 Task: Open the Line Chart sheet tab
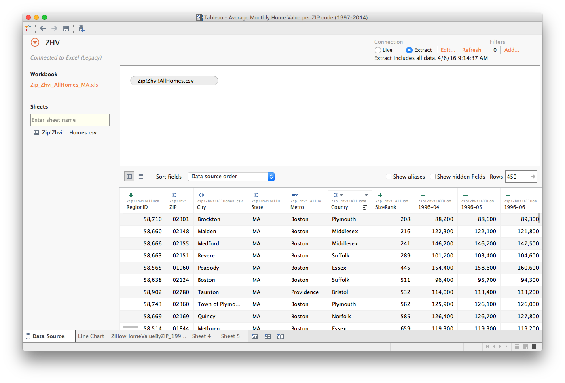(x=91, y=336)
